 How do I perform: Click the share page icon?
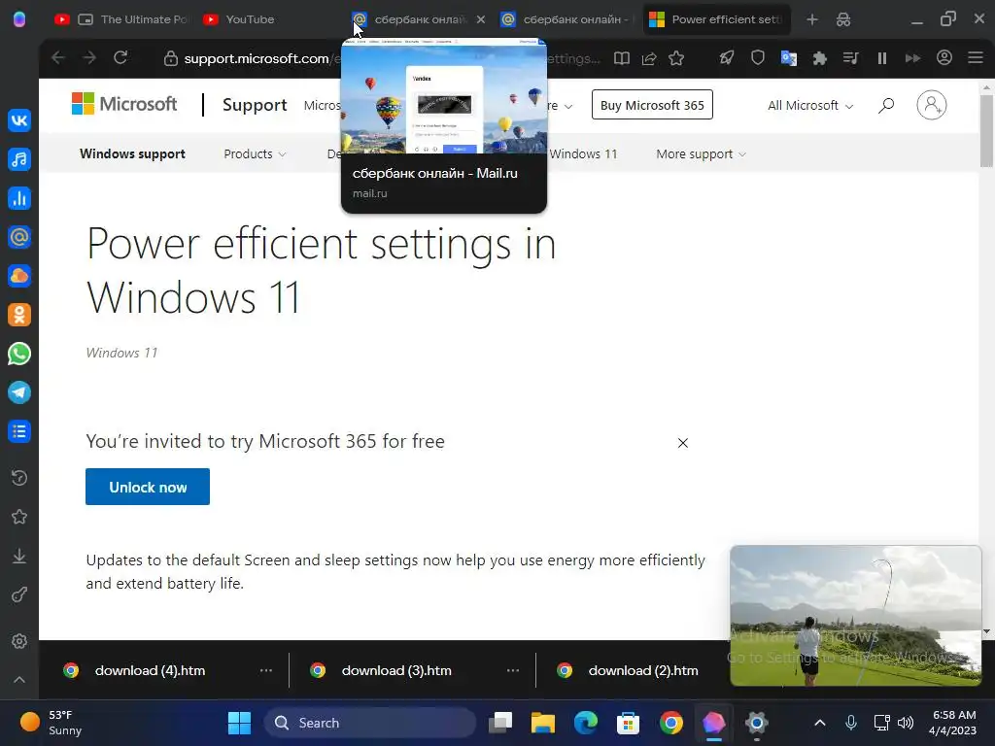tap(649, 58)
